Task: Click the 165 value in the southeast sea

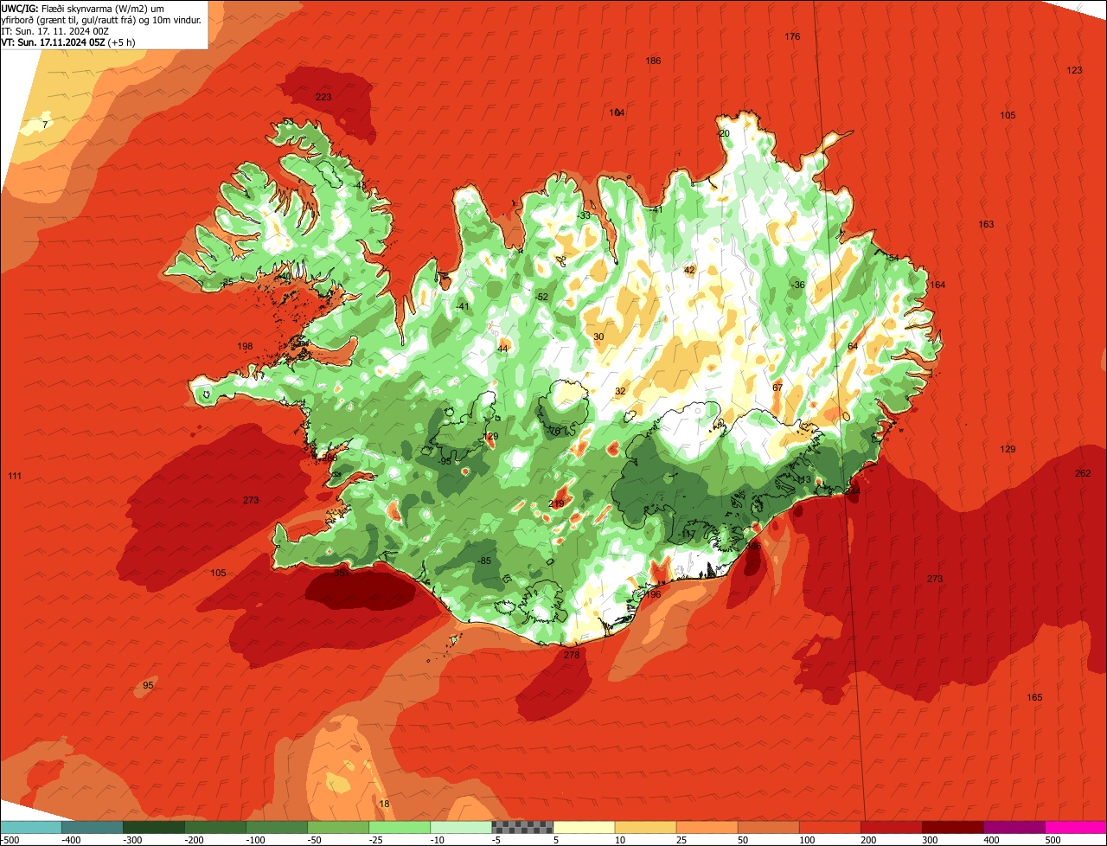Action: (x=1034, y=697)
